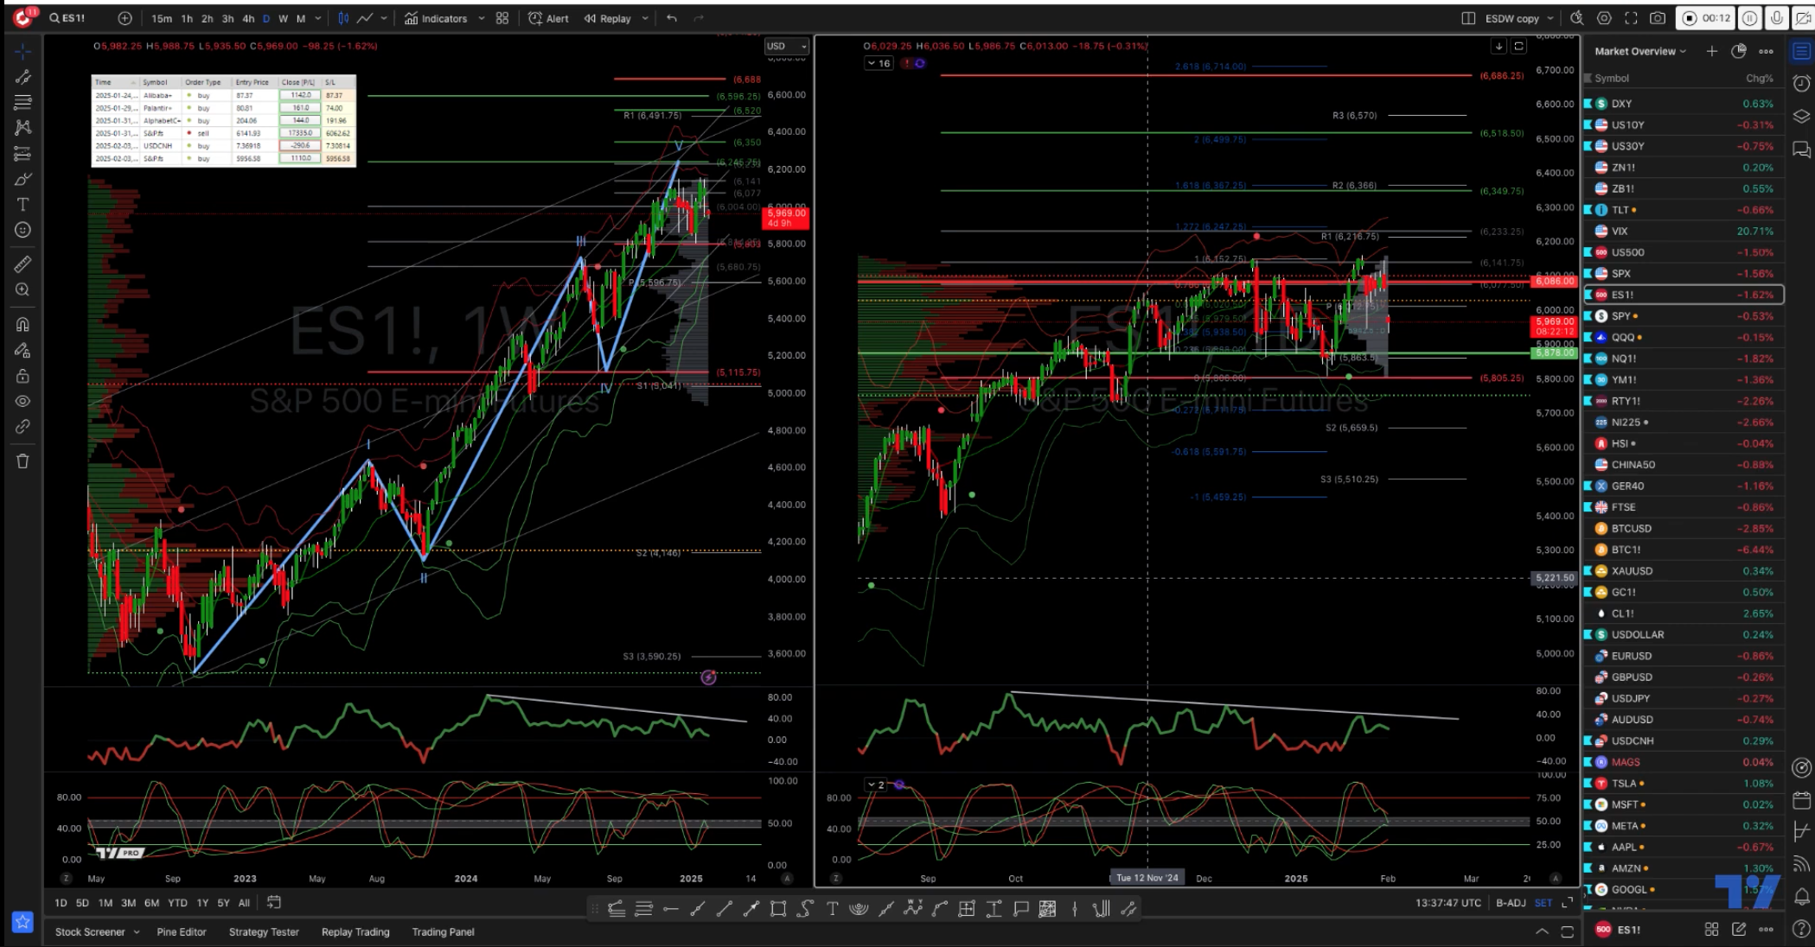Start bar Replay mode

[x=608, y=18]
